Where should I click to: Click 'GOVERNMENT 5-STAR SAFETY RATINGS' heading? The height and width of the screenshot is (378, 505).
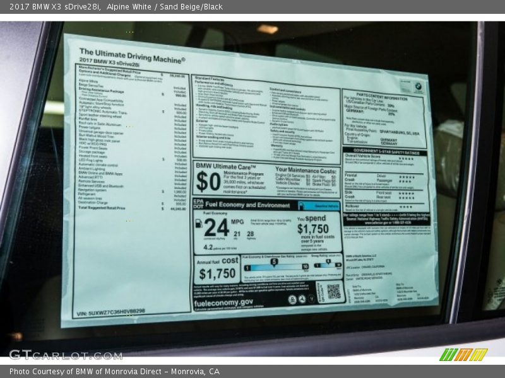(386, 152)
